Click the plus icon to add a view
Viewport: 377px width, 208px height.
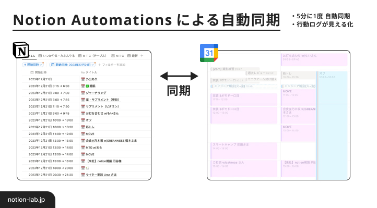(142, 56)
